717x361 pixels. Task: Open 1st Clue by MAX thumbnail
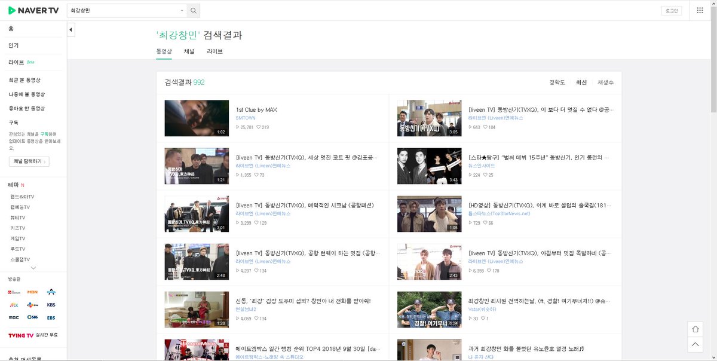point(197,118)
